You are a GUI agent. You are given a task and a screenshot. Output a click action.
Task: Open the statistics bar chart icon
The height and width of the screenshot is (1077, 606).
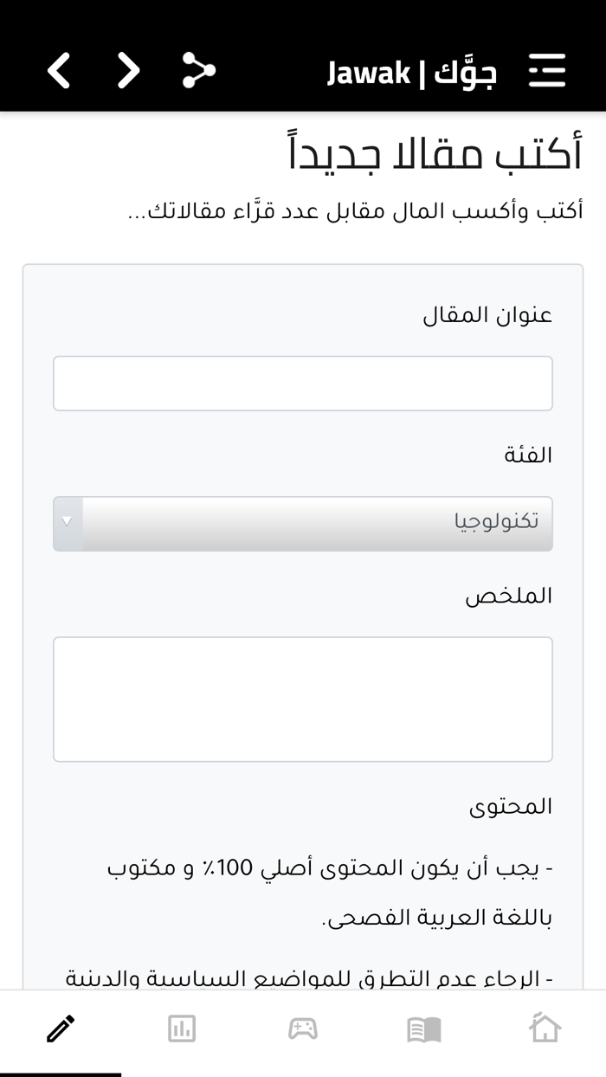click(181, 1029)
